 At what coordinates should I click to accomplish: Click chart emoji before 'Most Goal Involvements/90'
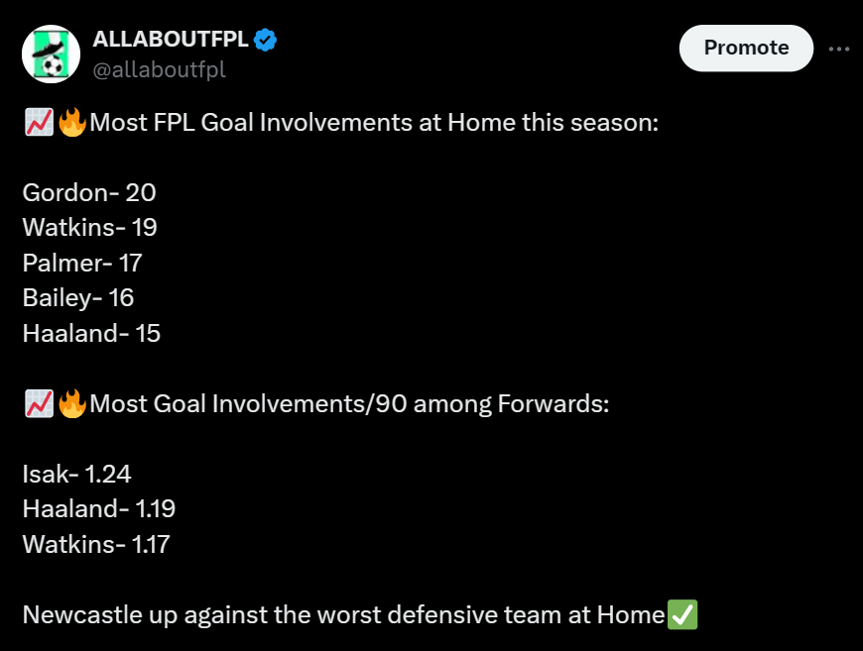[39, 403]
